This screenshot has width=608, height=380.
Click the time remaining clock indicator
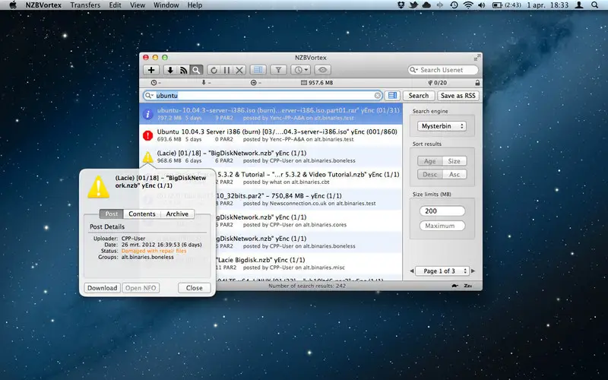click(x=156, y=83)
